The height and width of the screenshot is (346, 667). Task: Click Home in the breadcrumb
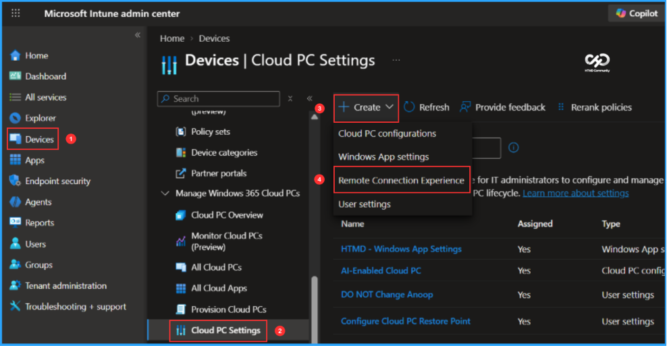(172, 38)
